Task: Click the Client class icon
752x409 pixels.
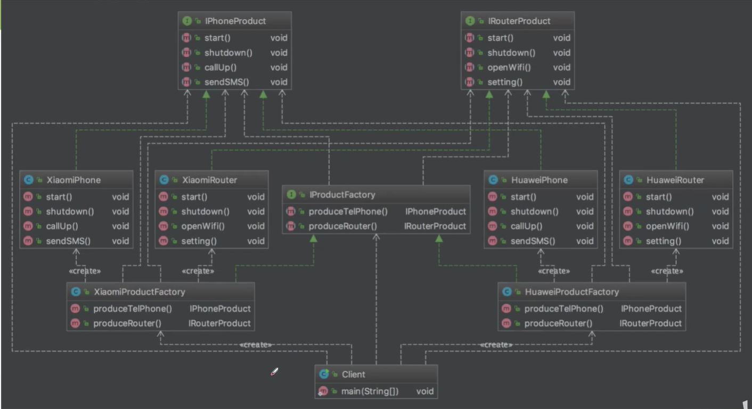Action: pos(324,374)
